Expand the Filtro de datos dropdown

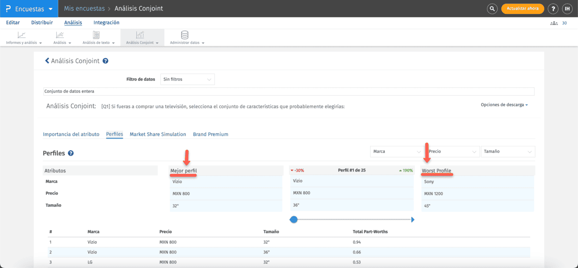[187, 79]
